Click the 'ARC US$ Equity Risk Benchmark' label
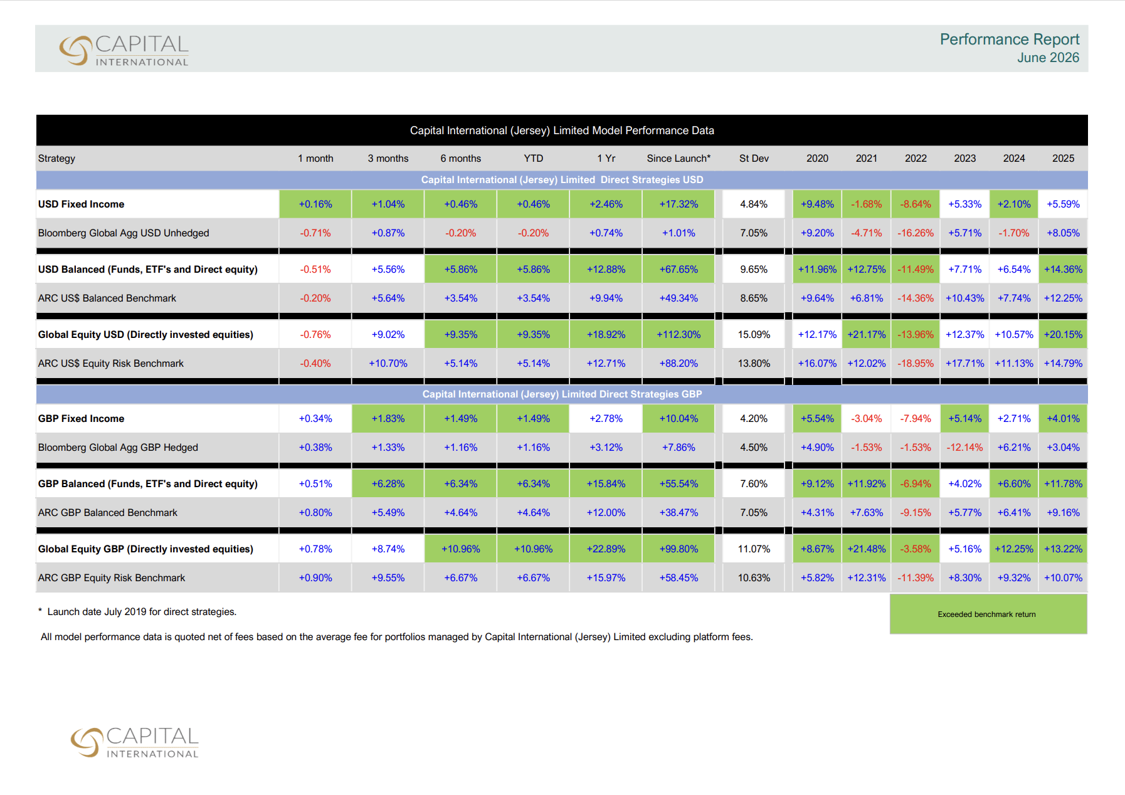This screenshot has width=1125, height=795. click(111, 364)
